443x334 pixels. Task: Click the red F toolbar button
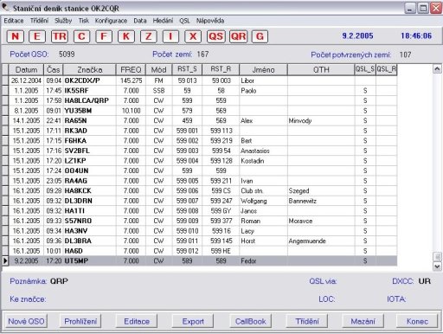(104, 36)
